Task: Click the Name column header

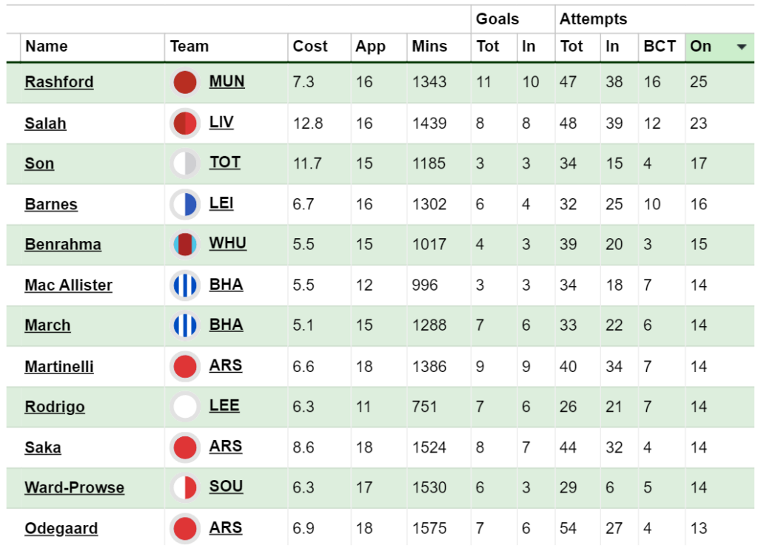Action: [47, 47]
